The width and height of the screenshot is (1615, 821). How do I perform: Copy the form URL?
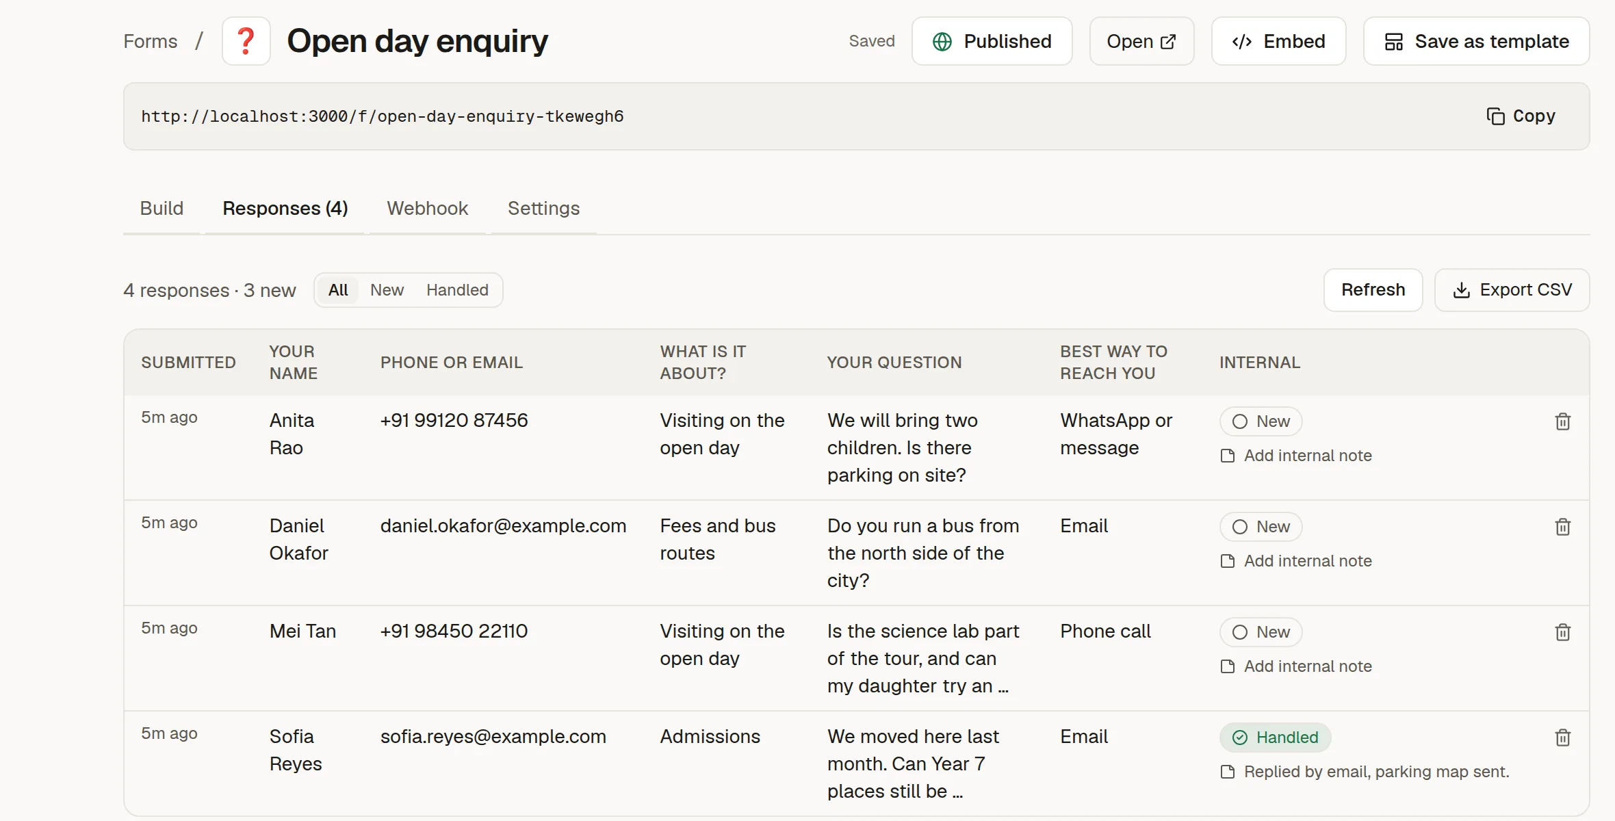point(1521,116)
